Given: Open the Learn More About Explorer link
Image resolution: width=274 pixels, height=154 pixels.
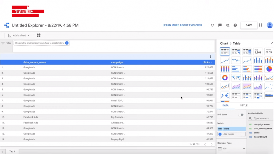Looking at the screenshot, I should tap(182, 25).
